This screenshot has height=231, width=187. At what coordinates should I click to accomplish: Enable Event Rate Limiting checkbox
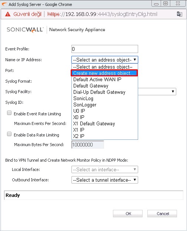tap(9, 113)
